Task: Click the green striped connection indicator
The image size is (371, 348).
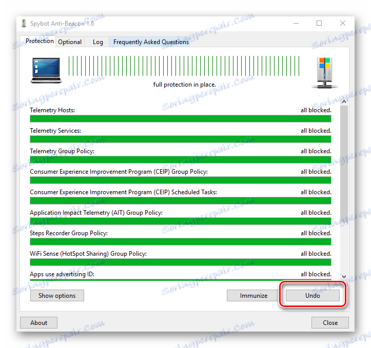Action: click(x=184, y=66)
